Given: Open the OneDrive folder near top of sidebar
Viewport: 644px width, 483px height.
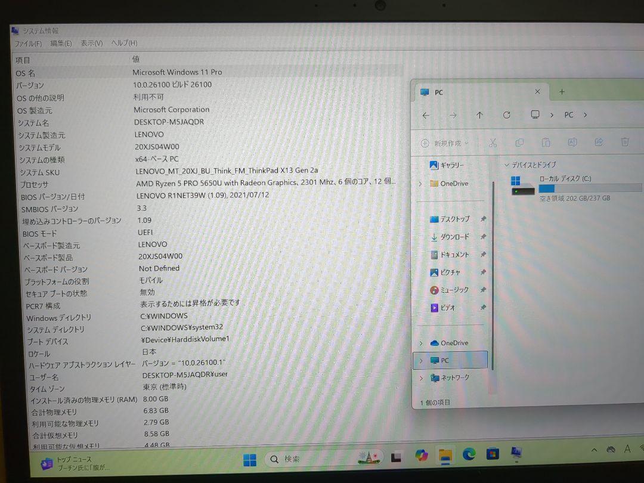Looking at the screenshot, I should click(x=449, y=184).
